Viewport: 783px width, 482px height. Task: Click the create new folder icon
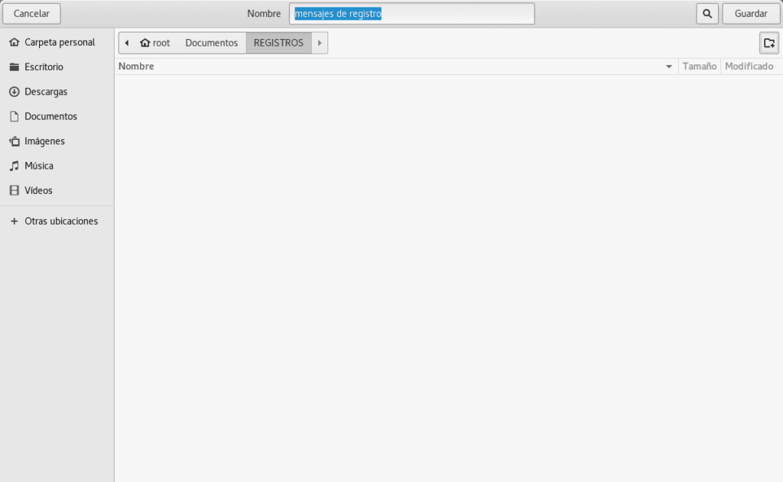click(x=768, y=43)
